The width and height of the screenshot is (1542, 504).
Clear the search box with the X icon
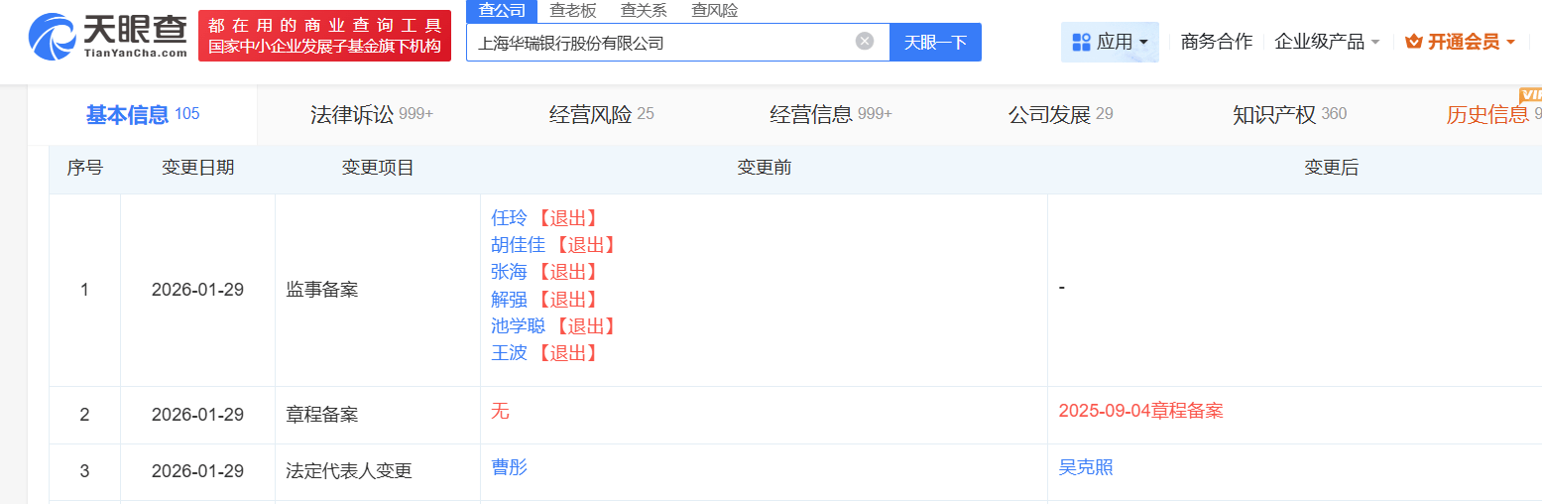tap(865, 42)
